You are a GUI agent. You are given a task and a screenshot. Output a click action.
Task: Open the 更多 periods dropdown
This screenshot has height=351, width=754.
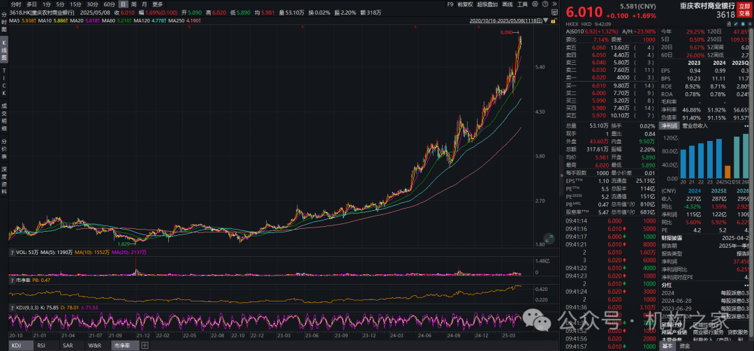(157, 4)
